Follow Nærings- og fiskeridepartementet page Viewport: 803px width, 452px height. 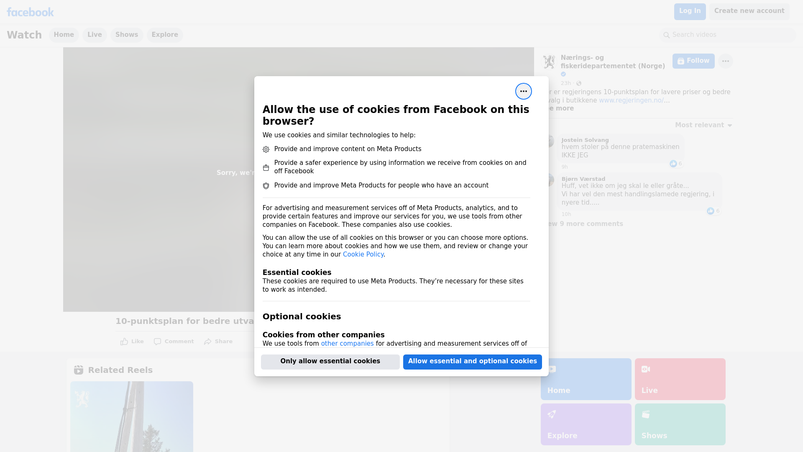693,61
